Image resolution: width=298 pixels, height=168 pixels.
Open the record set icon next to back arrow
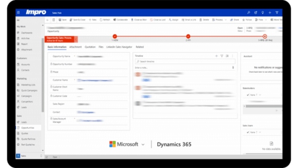coord(54,20)
